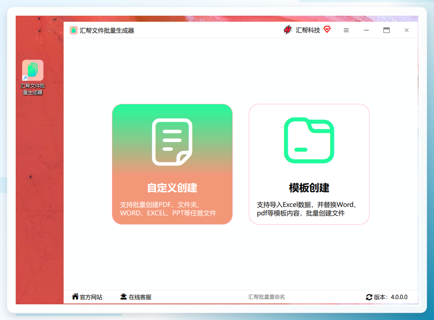Maximize the 汇帮文件批量生成器 window

click(x=386, y=30)
